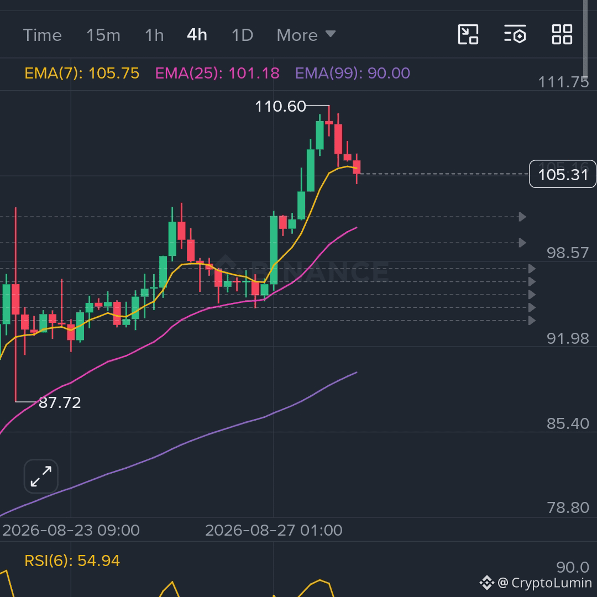Click the EMA(99): 90.00 indicator label
597x597 pixels.
coord(353,73)
